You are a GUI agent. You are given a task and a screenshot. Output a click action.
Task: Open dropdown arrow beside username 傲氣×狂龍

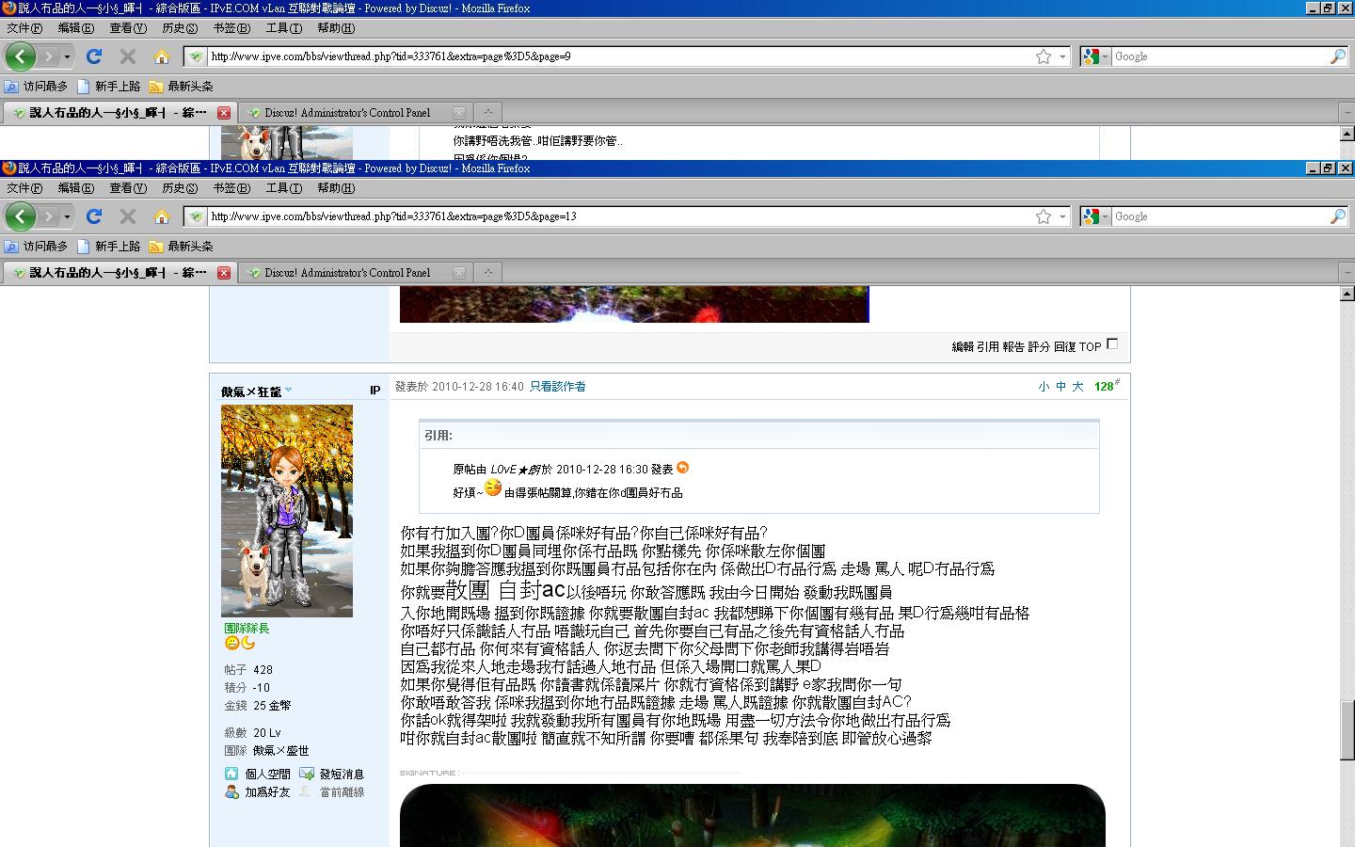pyautogui.click(x=289, y=391)
